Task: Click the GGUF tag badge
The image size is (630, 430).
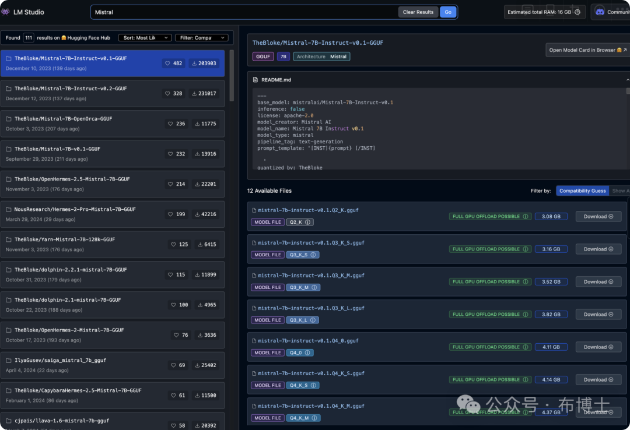Action: coord(262,57)
